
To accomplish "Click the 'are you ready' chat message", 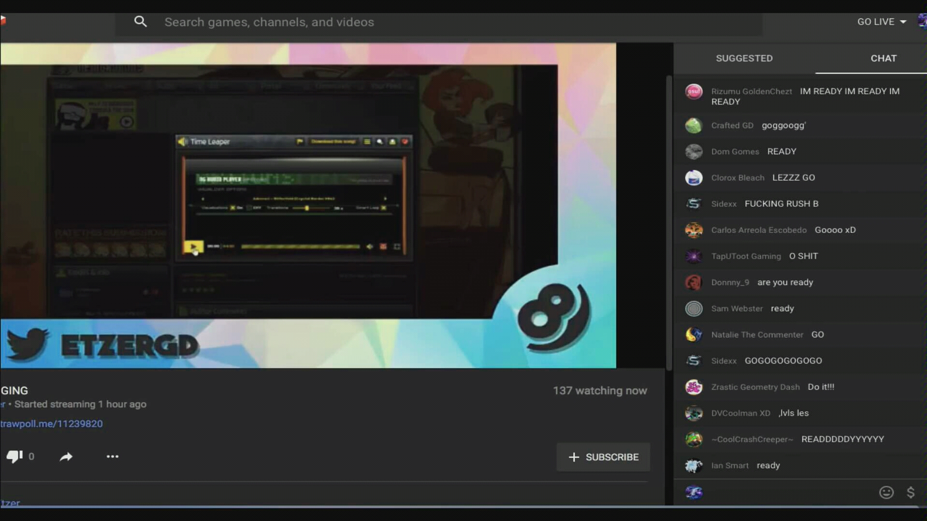I will click(x=785, y=282).
